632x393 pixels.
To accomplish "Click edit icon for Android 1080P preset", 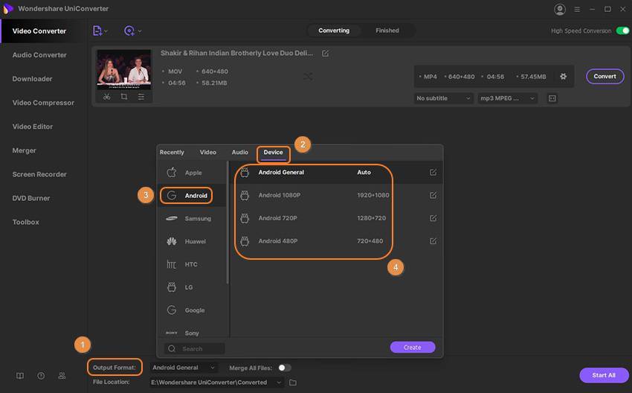I will click(x=433, y=196).
